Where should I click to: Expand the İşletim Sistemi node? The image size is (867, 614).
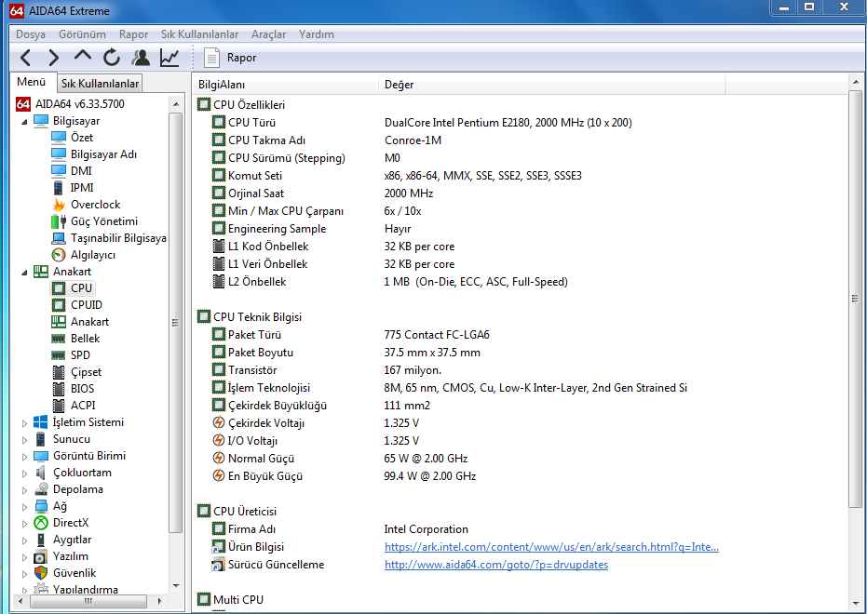(x=24, y=423)
